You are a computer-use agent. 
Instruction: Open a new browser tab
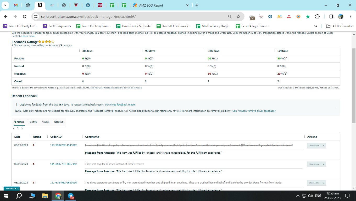pyautogui.click(x=197, y=5)
